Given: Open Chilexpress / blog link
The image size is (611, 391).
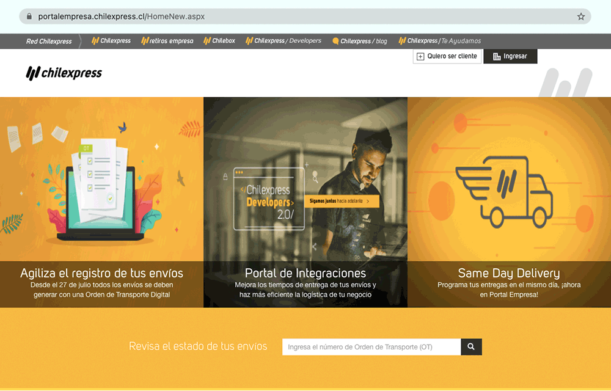Looking at the screenshot, I should 360,41.
